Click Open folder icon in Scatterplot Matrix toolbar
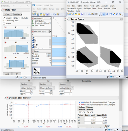 point(79,14)
